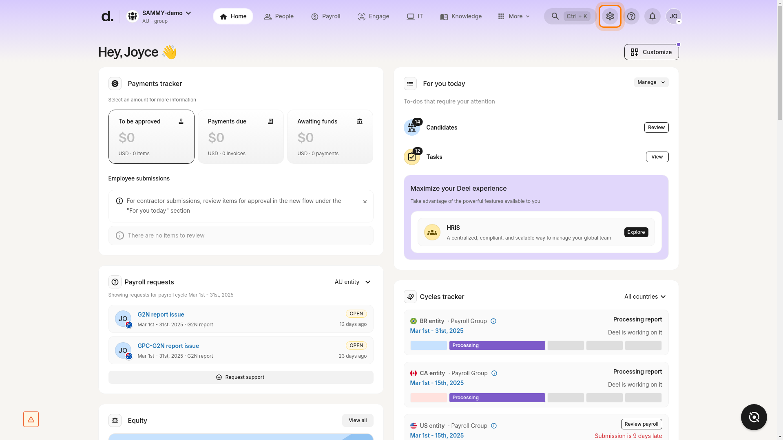Expand the More menu
783x440 pixels.
pos(513,16)
